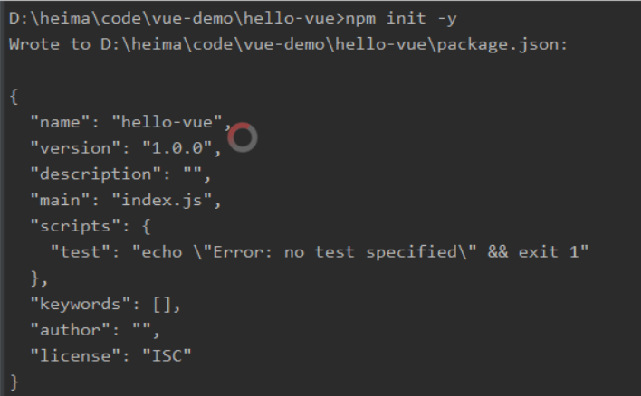
Task: Click the package.json path in output
Action: pyautogui.click(x=334, y=44)
